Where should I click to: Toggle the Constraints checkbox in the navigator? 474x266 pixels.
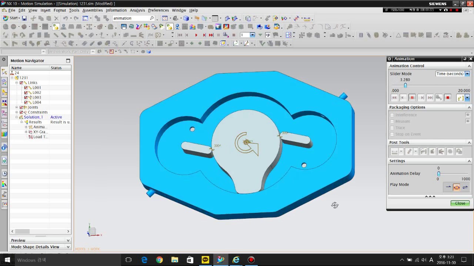[21, 112]
